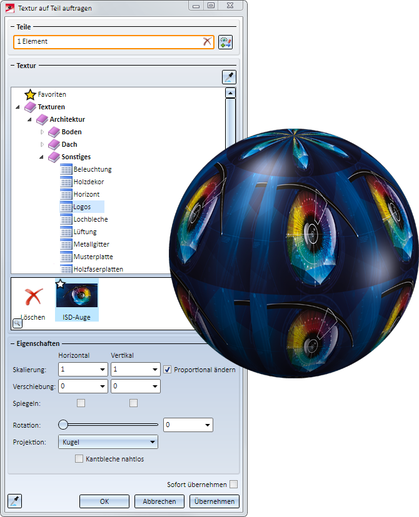Click the texture eyedropper above the tree

pyautogui.click(x=229, y=77)
